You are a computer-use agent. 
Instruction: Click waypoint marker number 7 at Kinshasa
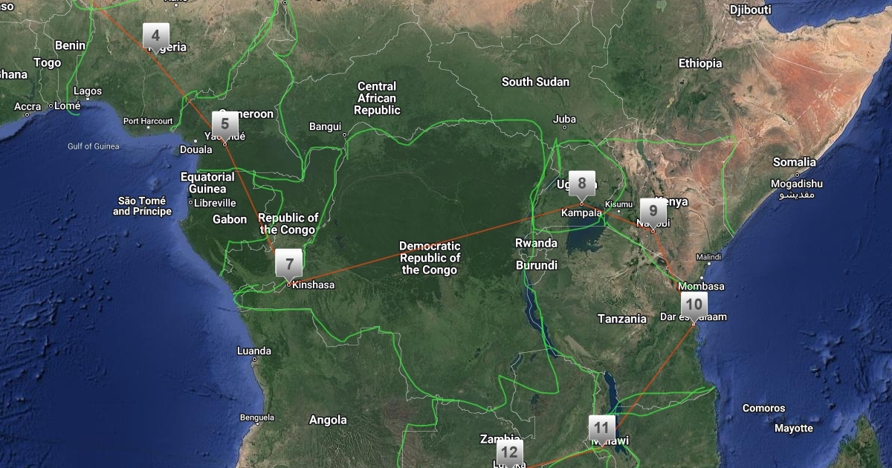coord(289,264)
